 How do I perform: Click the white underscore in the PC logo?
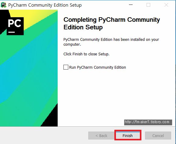(x=12, y=32)
